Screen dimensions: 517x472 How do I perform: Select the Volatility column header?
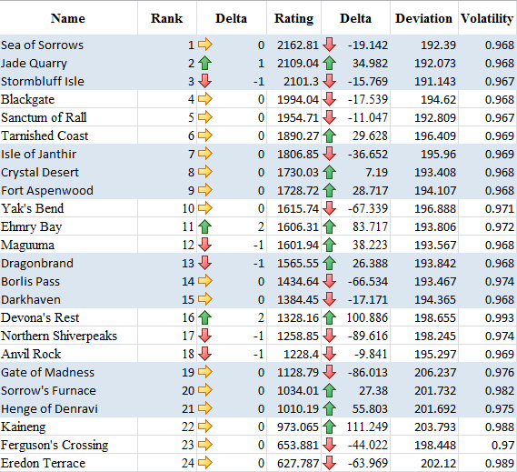(x=487, y=18)
